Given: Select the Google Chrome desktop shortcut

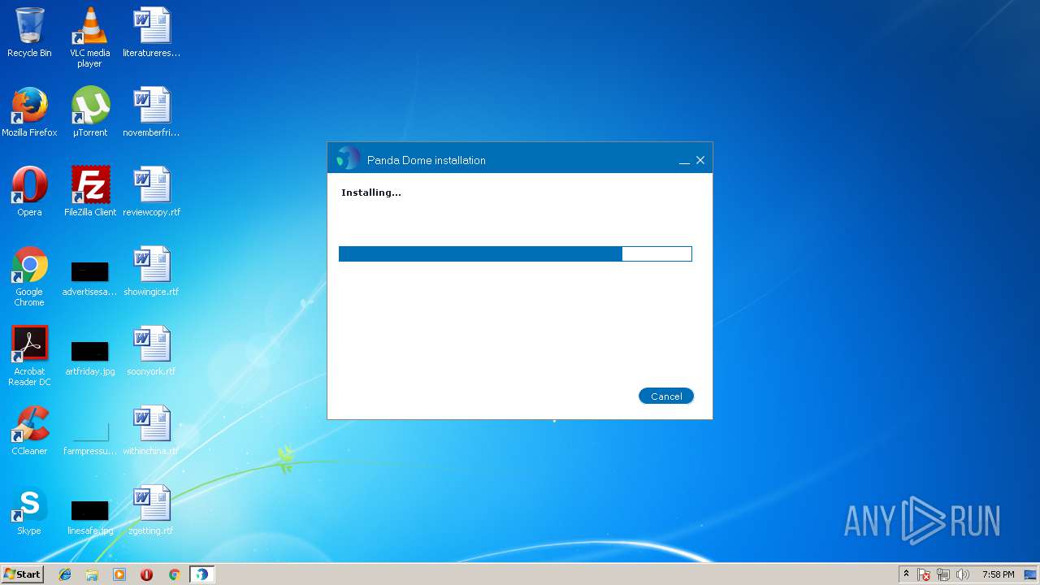Looking at the screenshot, I should [29, 276].
